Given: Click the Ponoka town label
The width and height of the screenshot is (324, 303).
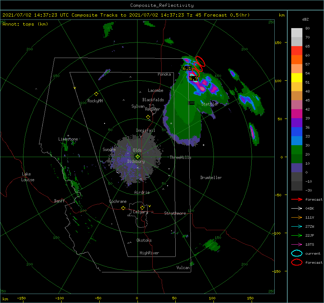Looking at the screenshot, I should tap(164, 74).
